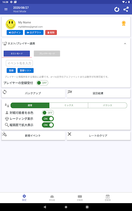Tap the chart icon on 試合結果
This screenshot has height=211, width=132.
pos(70,92)
